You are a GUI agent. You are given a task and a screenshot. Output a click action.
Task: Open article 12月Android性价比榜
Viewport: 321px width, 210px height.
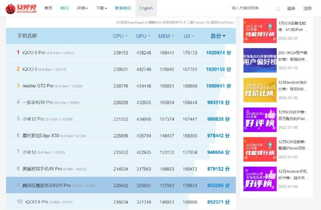point(293,86)
